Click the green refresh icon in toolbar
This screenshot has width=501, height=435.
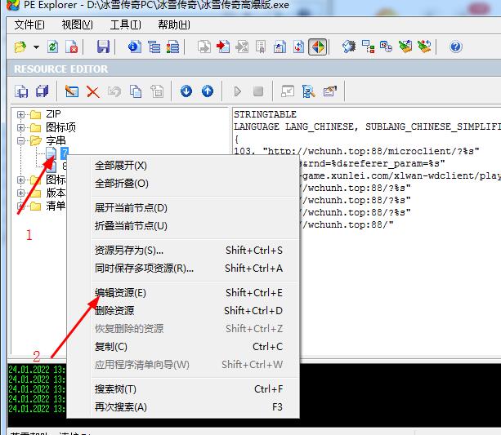tap(53, 47)
